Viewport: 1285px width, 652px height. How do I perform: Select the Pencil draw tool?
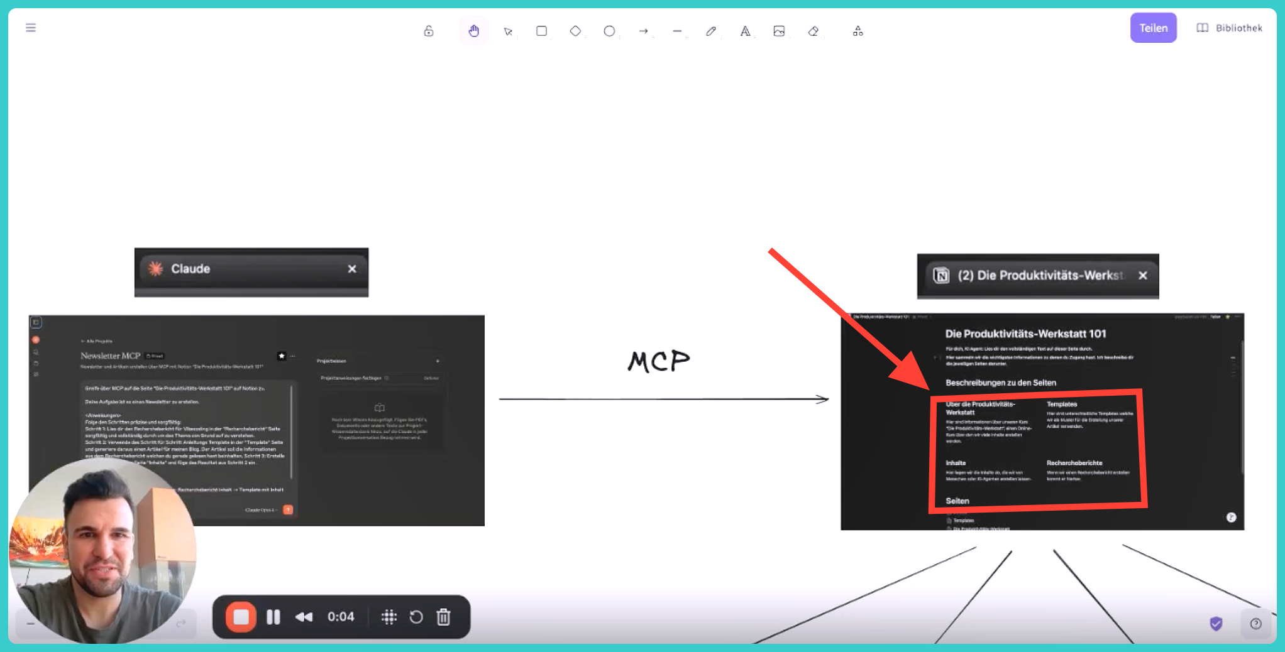(x=711, y=31)
